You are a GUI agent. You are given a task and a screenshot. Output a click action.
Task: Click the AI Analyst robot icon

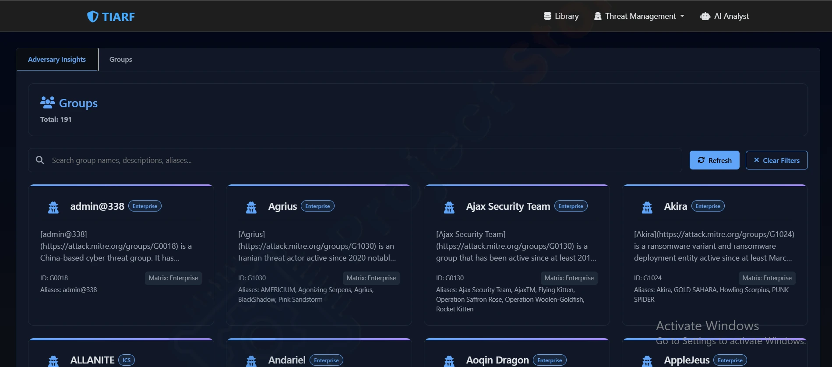pos(705,16)
